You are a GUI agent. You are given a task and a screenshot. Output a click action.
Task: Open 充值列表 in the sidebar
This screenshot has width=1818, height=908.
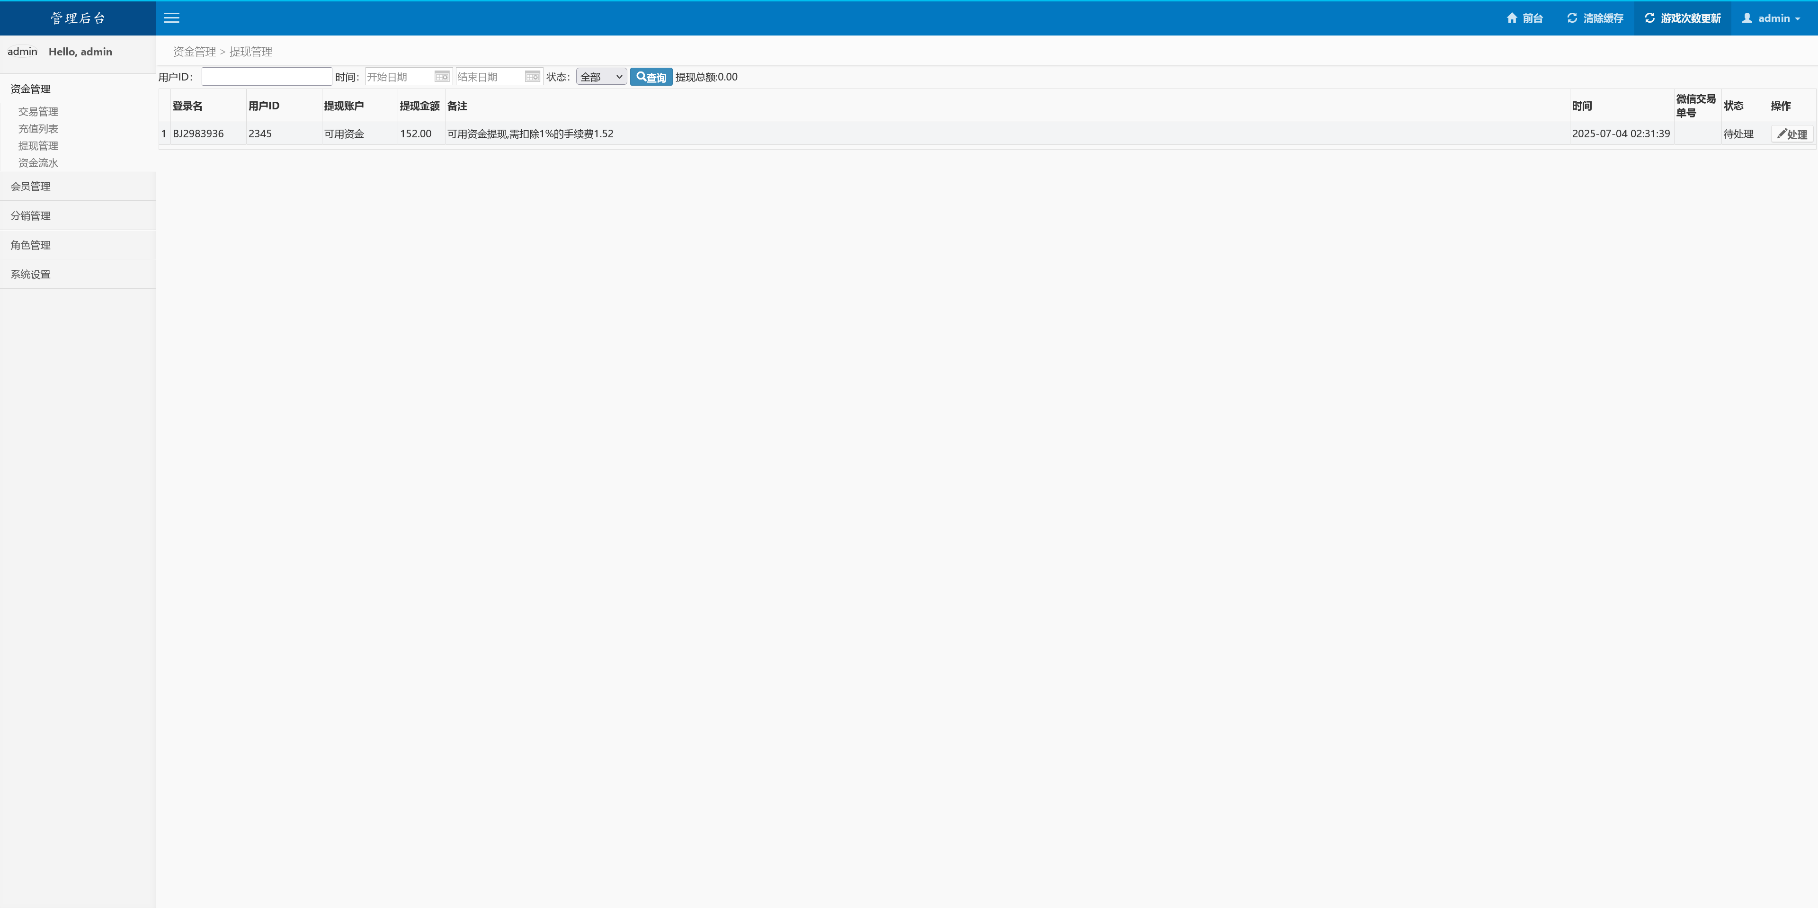point(38,128)
